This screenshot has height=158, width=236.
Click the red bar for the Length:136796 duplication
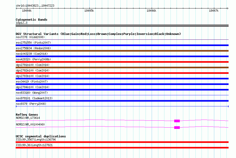point(122,142)
